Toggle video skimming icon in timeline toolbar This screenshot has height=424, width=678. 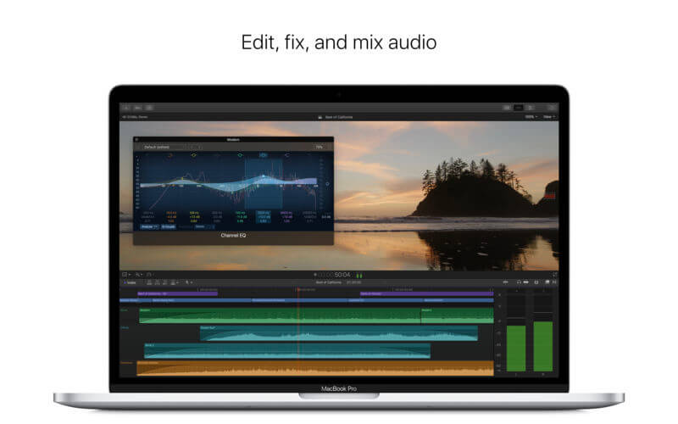tap(505, 282)
